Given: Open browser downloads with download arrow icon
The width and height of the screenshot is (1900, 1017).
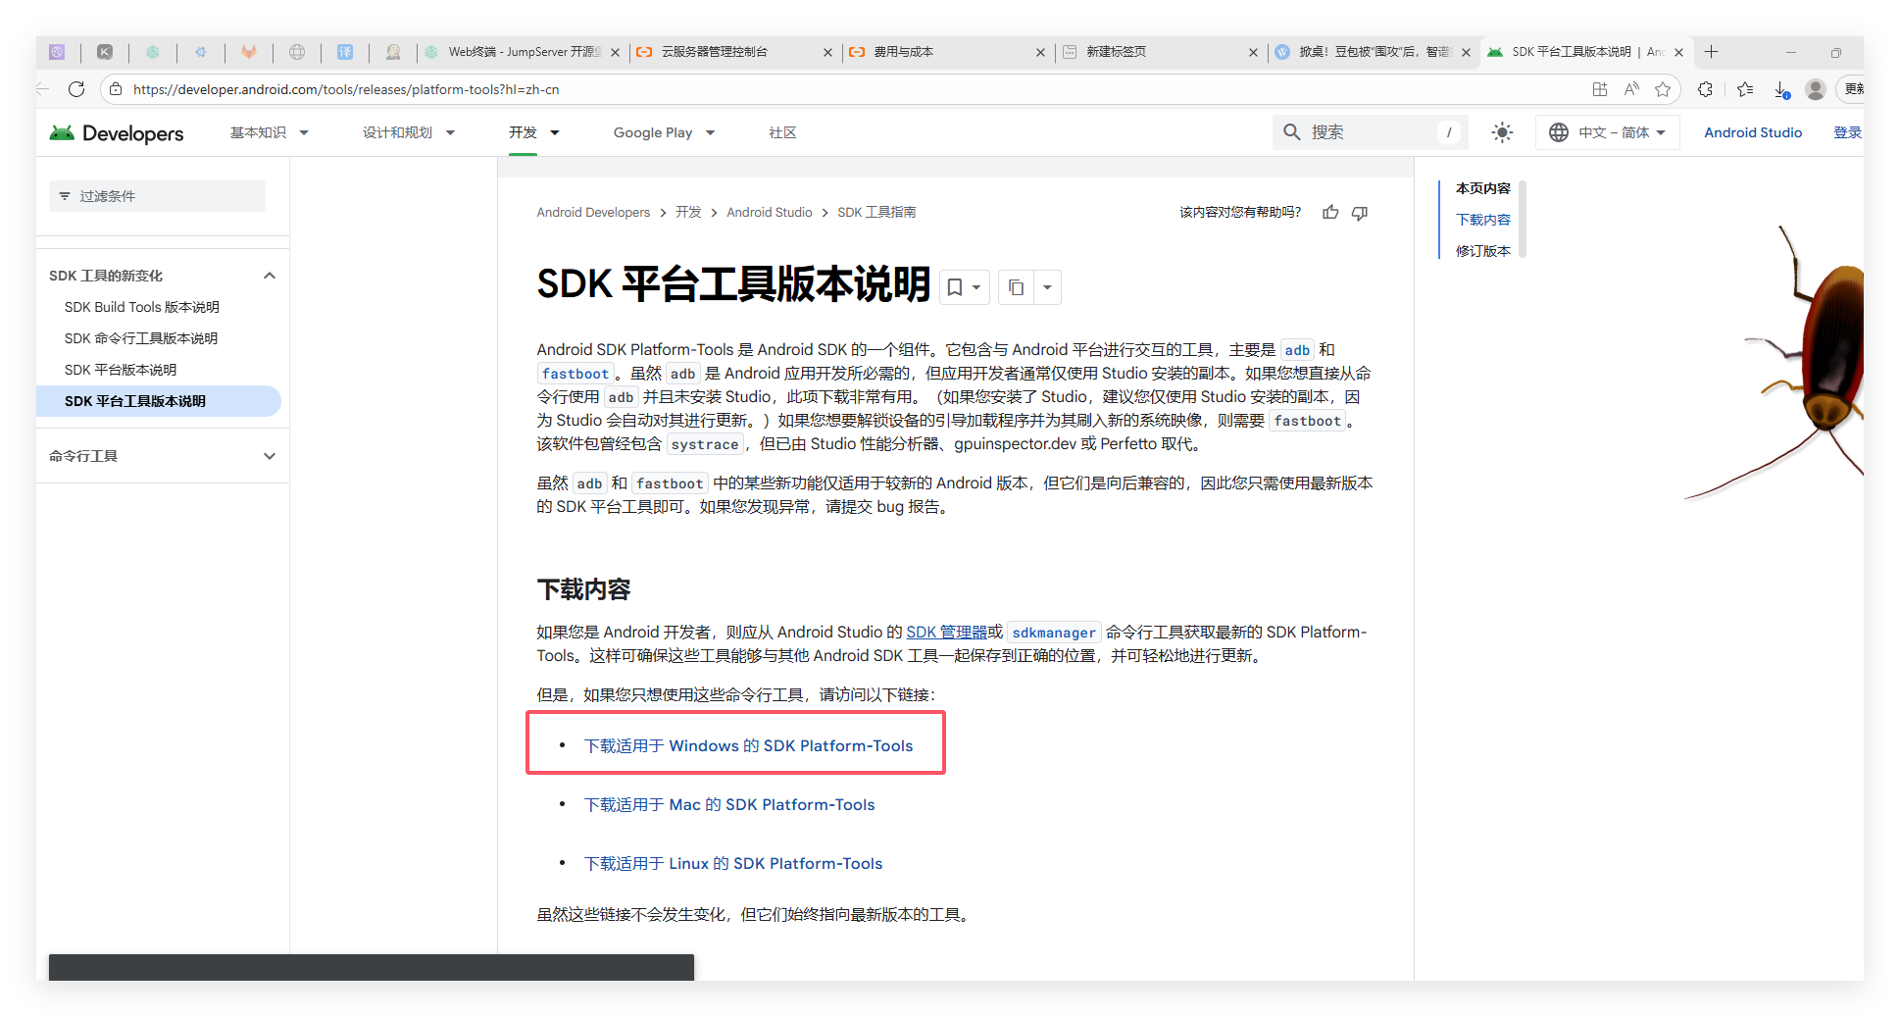Looking at the screenshot, I should click(1780, 89).
